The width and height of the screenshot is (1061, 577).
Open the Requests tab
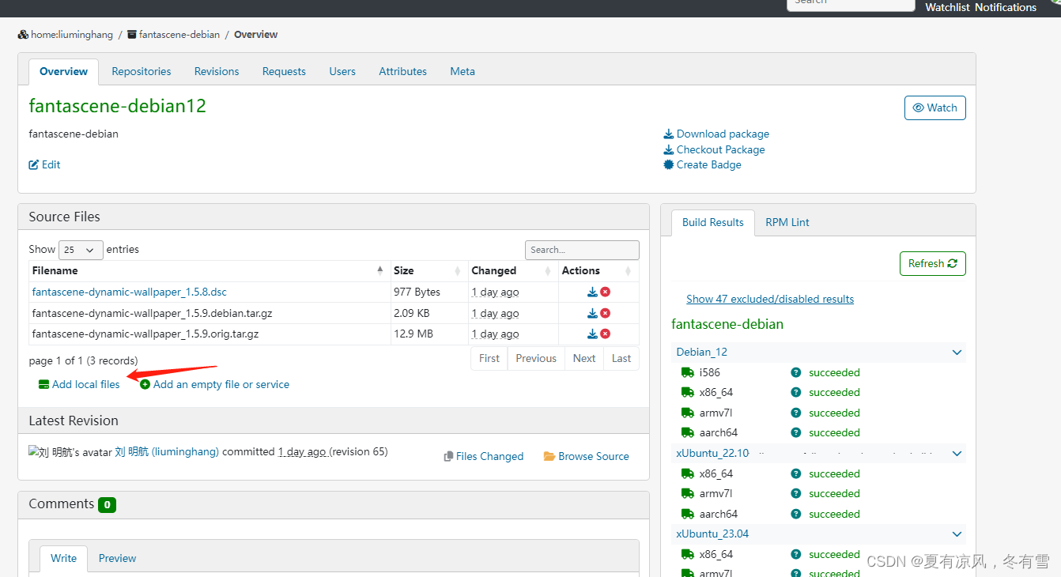click(284, 71)
